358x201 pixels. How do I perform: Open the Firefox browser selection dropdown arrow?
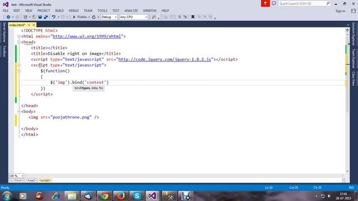coord(89,17)
